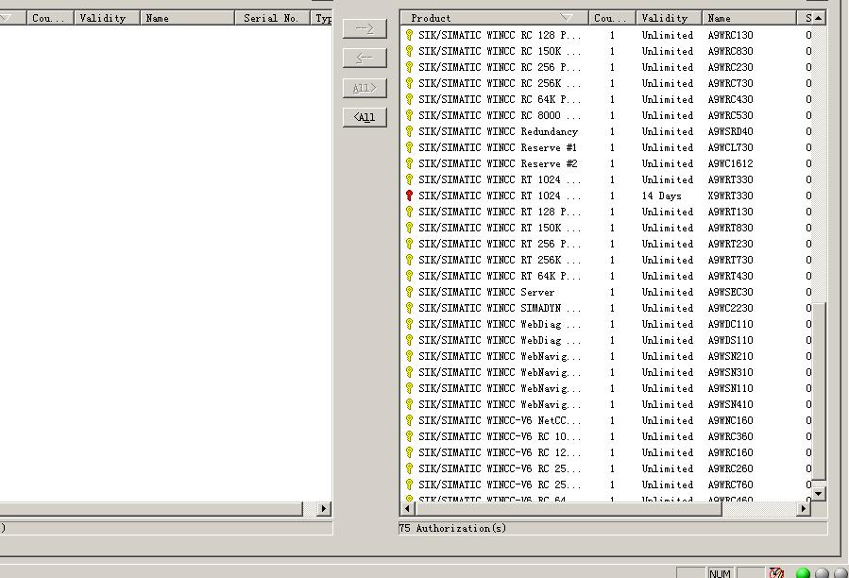Image resolution: width=849 pixels, height=578 pixels.
Task: Pick the key icon for A9WSN310
Action: click(409, 372)
